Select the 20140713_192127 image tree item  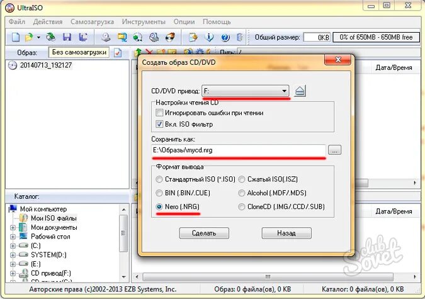[x=46, y=65]
